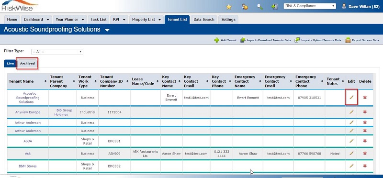Viewport: 383px width, 178px height.
Task: Click the BHC002 company ID cell
Action: 114,166
